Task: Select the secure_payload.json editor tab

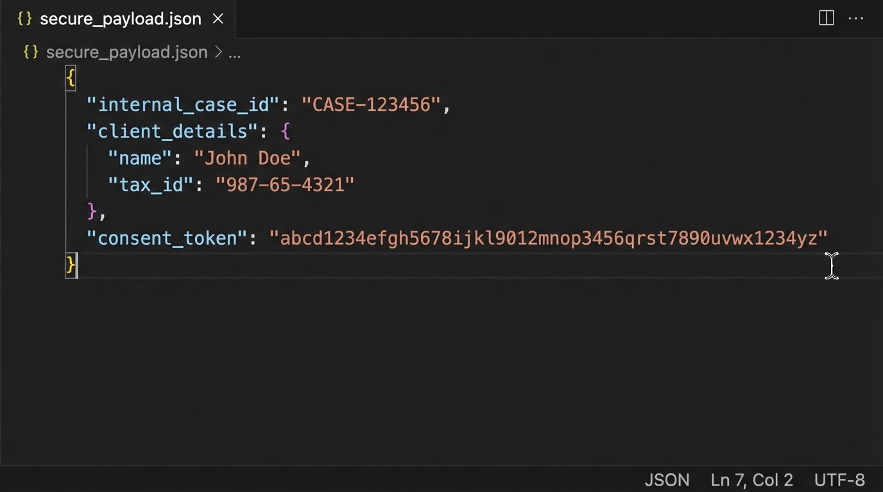Action: 120,19
